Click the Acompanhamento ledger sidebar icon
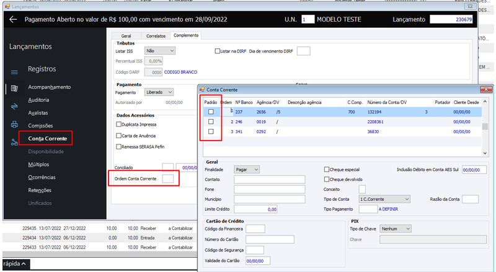The width and height of the screenshot is (496, 272). point(14,88)
